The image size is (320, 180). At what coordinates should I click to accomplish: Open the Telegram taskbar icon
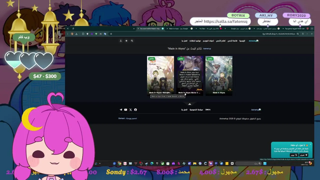[221, 163]
